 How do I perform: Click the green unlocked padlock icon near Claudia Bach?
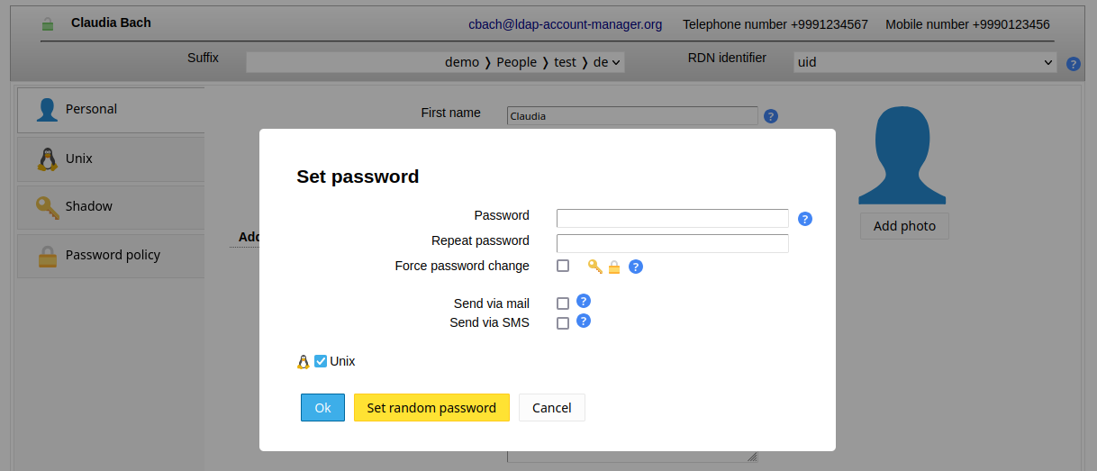pos(48,24)
